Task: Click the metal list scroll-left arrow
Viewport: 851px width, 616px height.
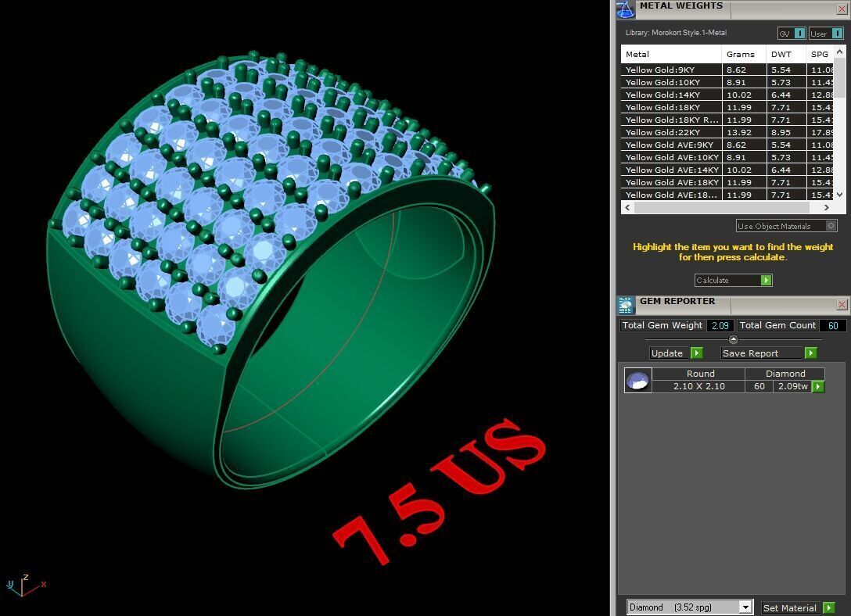Action: point(628,207)
